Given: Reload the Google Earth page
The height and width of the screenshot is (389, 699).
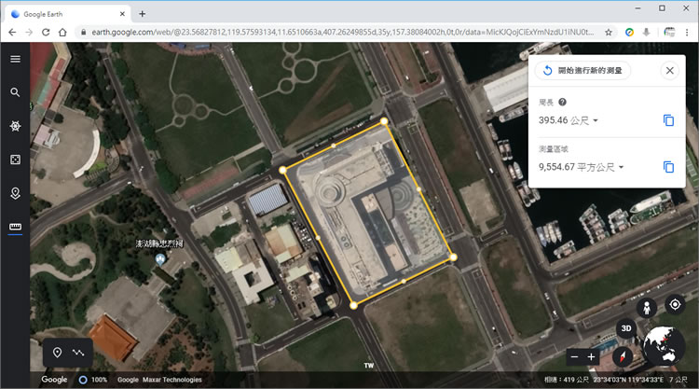Looking at the screenshot, I should (46, 32).
